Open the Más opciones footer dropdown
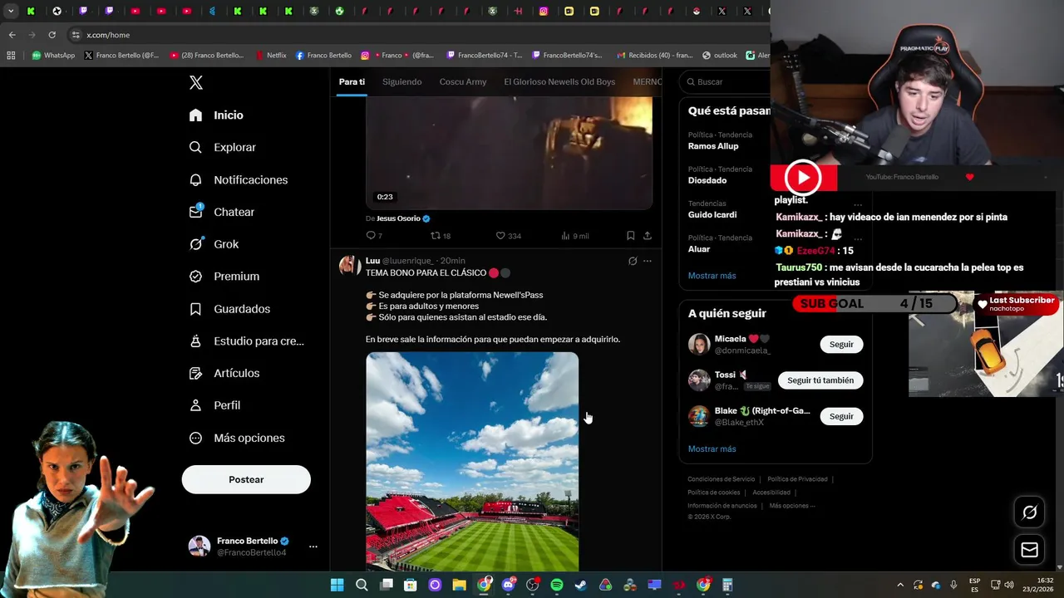 [x=791, y=506]
